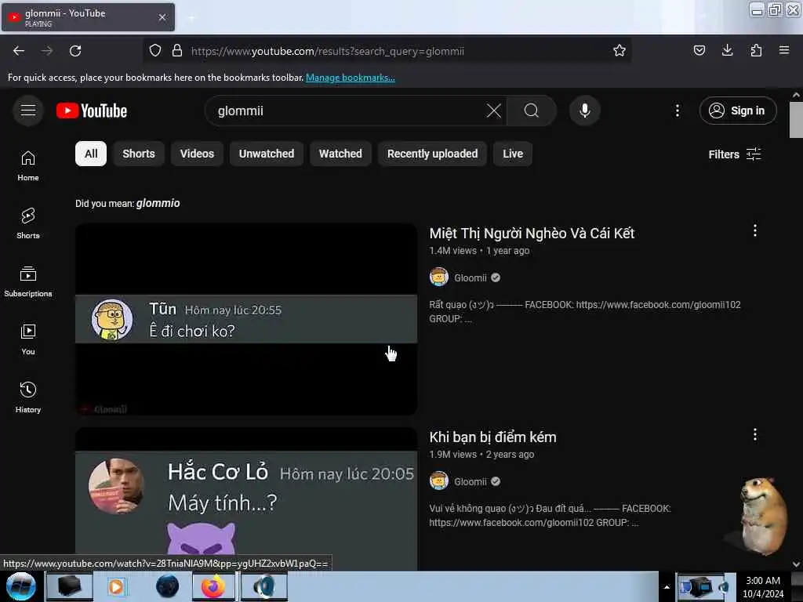Viewport: 803px width, 602px height.
Task: Select the Recently uploaded filter chip
Action: (x=432, y=154)
